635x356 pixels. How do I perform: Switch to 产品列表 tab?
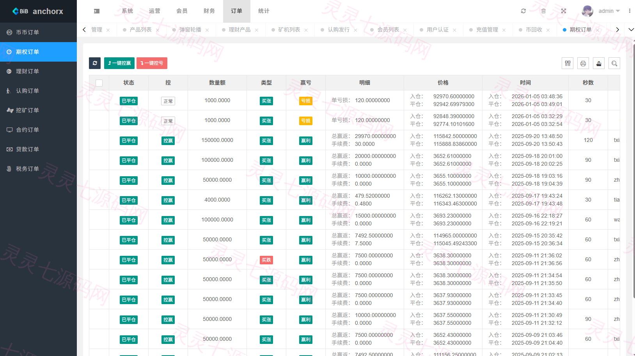140,30
